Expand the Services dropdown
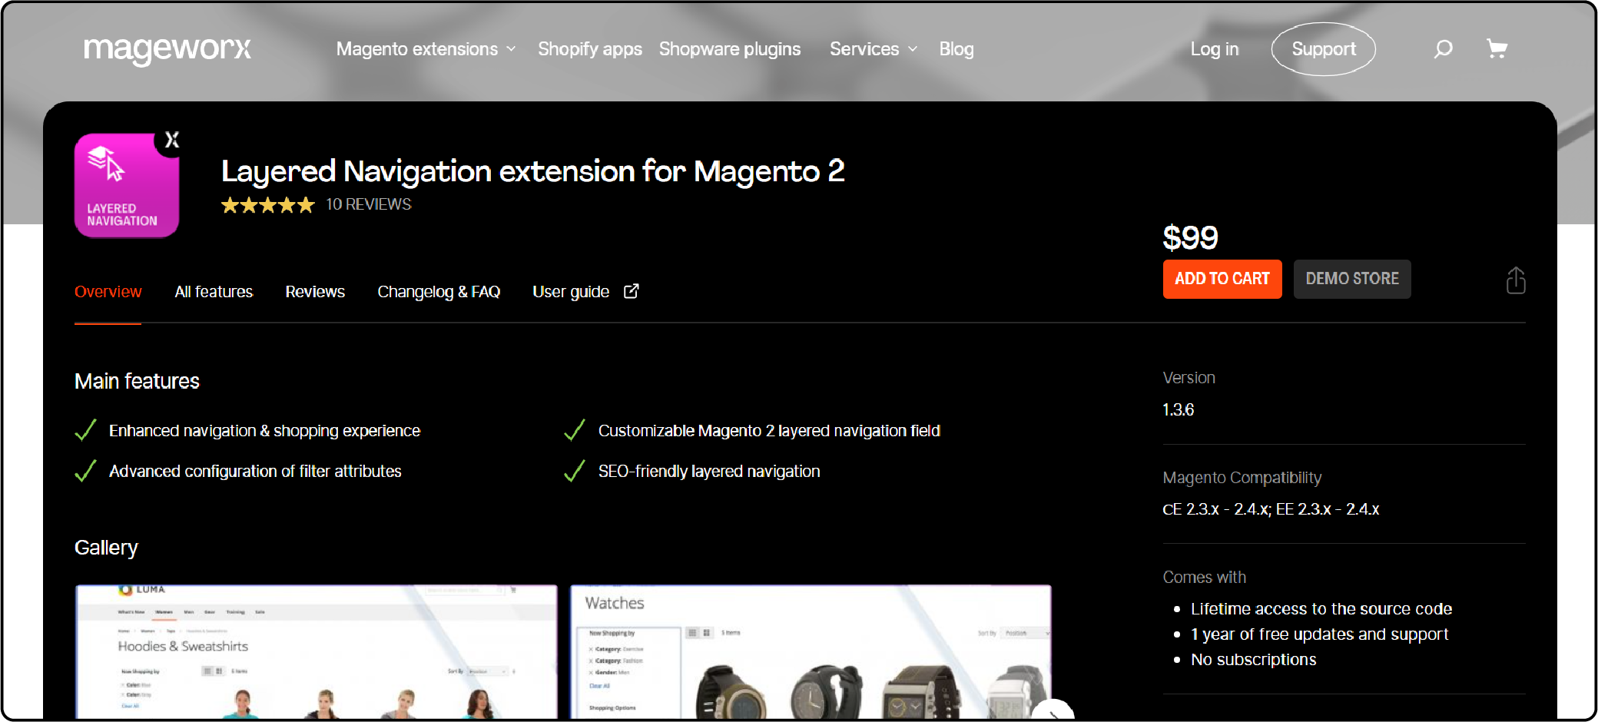 pyautogui.click(x=874, y=49)
